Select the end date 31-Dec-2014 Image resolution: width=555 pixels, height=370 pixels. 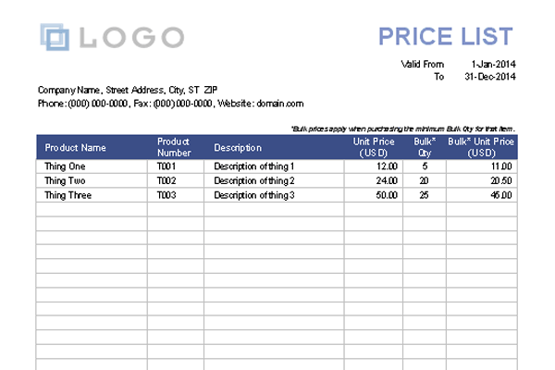click(488, 77)
